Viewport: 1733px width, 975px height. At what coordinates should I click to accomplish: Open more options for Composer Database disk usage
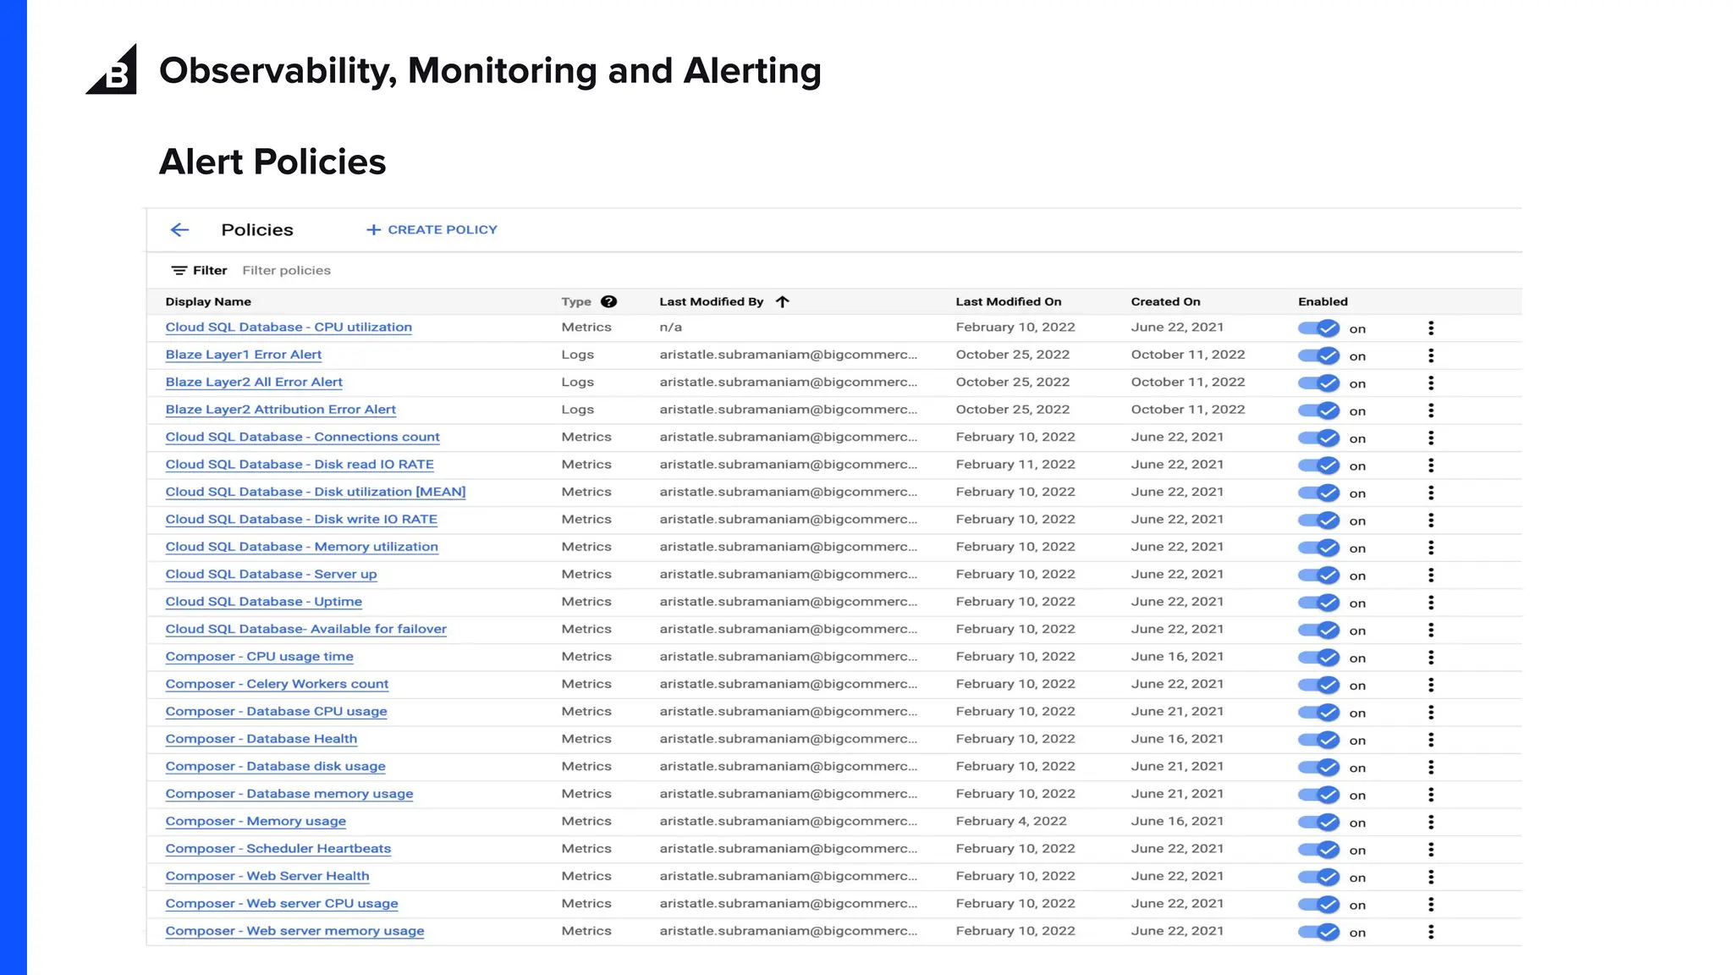click(1431, 767)
